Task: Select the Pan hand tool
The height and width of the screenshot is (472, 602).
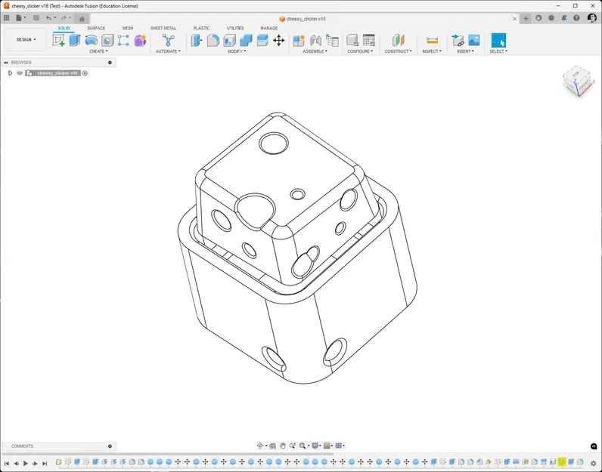Action: coord(283,446)
